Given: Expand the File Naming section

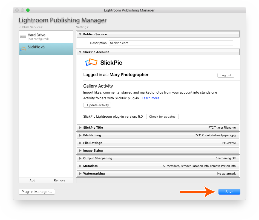Looking at the screenshot, I should tap(80, 135).
